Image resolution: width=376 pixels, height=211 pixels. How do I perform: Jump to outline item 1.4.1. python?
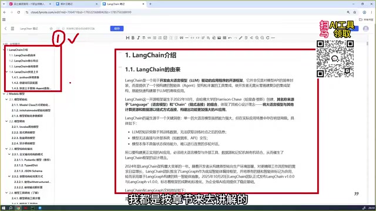(x=25, y=77)
